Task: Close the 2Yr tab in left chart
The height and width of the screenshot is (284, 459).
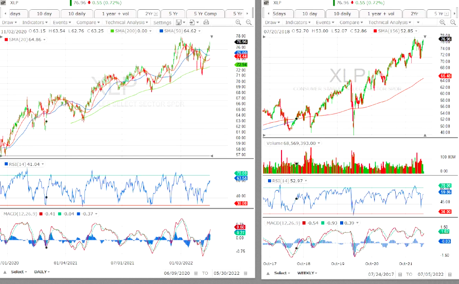Action: tap(156, 14)
